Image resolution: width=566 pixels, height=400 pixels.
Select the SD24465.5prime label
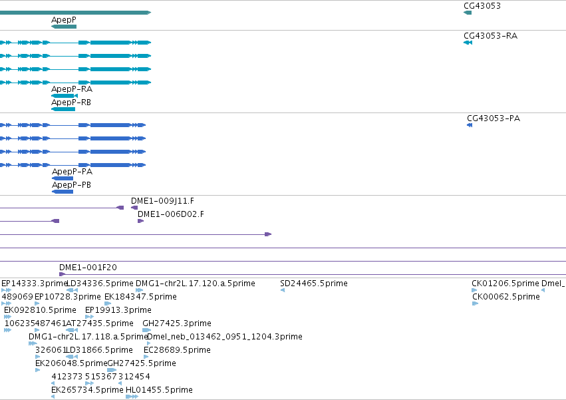[x=314, y=284]
